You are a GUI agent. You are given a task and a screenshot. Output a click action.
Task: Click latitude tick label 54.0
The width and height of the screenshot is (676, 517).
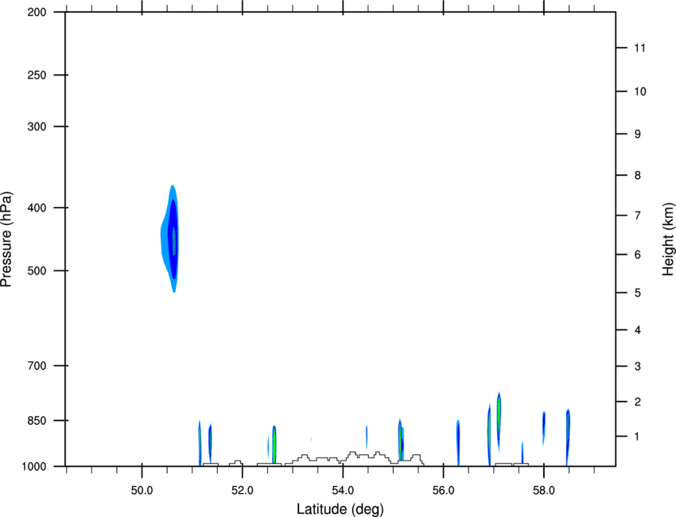pos(343,491)
